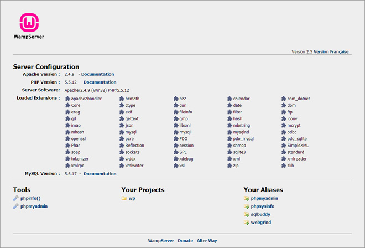Click the puzzle icon beside SimpleXML
This screenshot has width=365, height=248.
[x=284, y=146]
